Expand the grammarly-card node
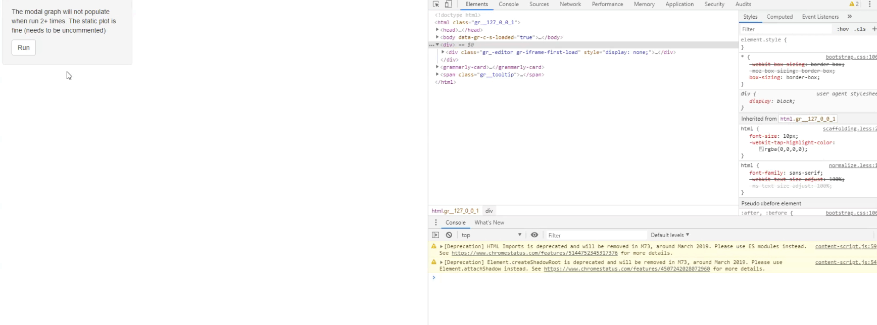877x325 pixels. click(x=437, y=67)
